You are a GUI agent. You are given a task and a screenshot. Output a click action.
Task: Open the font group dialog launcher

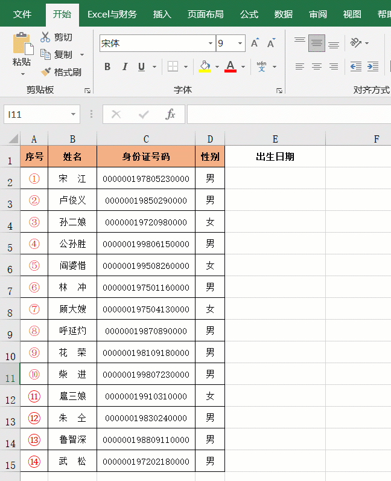point(279,90)
